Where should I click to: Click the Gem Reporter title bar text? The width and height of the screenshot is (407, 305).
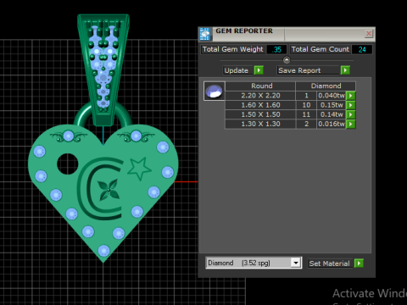(x=244, y=30)
